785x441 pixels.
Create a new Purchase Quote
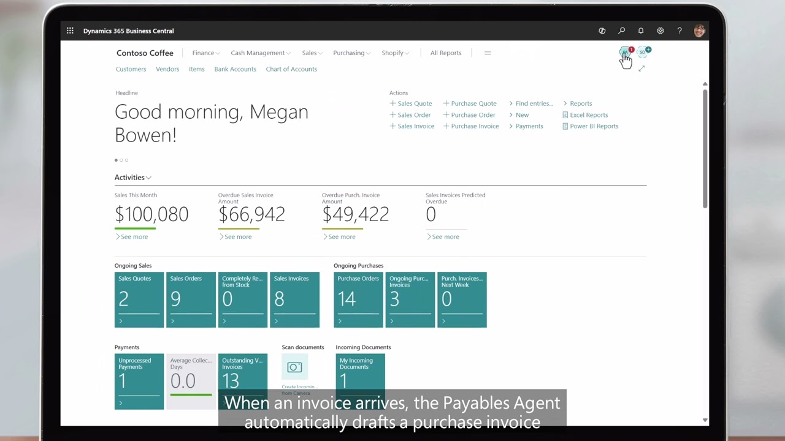pos(470,104)
